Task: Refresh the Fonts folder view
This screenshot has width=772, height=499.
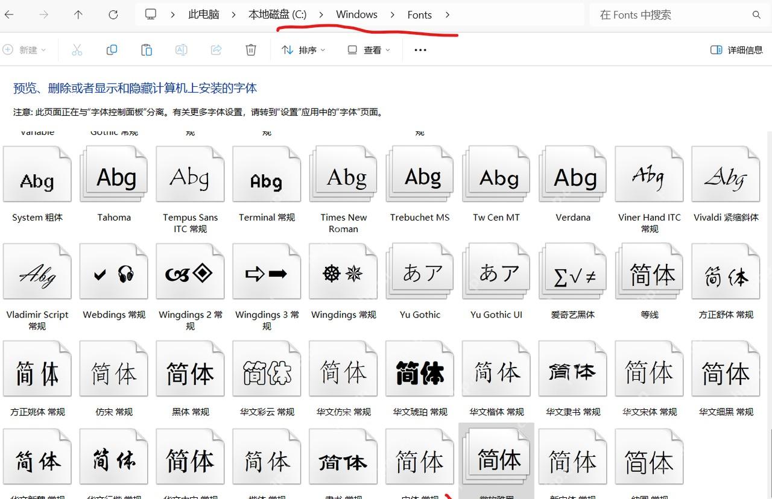Action: pos(113,14)
